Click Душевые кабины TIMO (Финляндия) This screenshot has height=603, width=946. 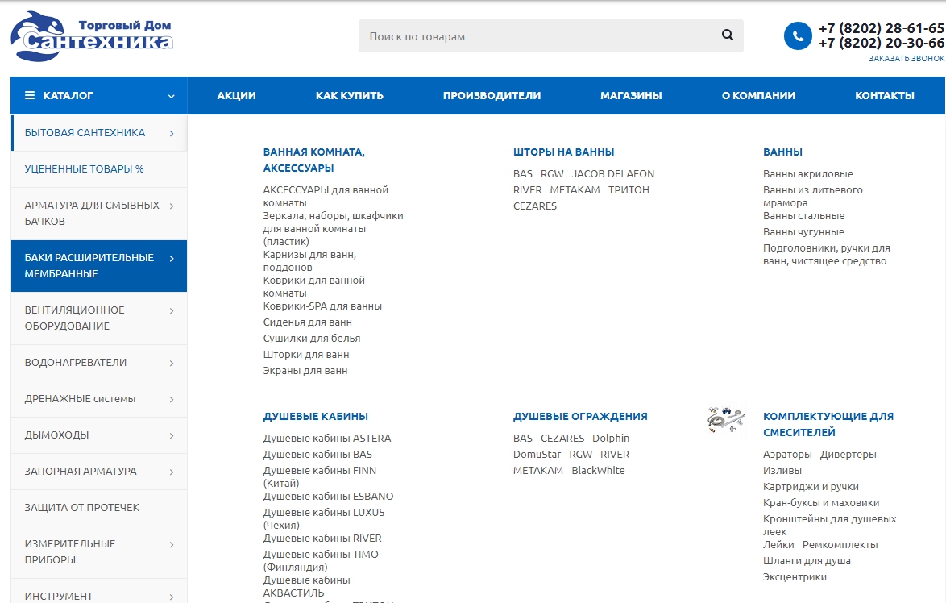(x=321, y=561)
